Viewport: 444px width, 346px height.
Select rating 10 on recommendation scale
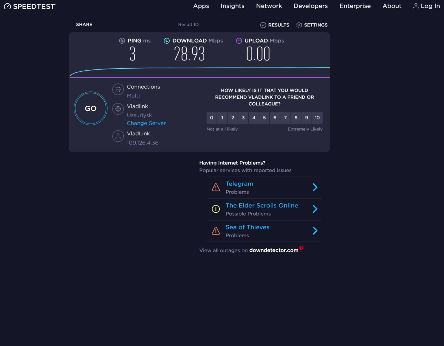pyautogui.click(x=317, y=118)
